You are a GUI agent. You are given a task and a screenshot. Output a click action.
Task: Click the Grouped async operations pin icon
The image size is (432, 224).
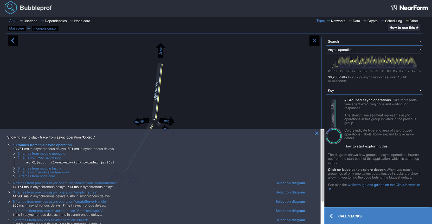tap(345, 100)
